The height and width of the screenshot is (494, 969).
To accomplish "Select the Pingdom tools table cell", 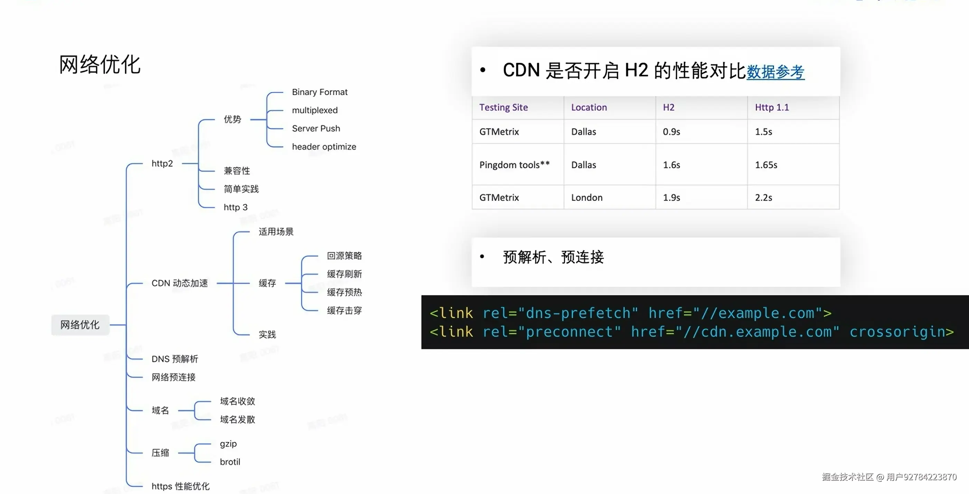I will (x=514, y=165).
